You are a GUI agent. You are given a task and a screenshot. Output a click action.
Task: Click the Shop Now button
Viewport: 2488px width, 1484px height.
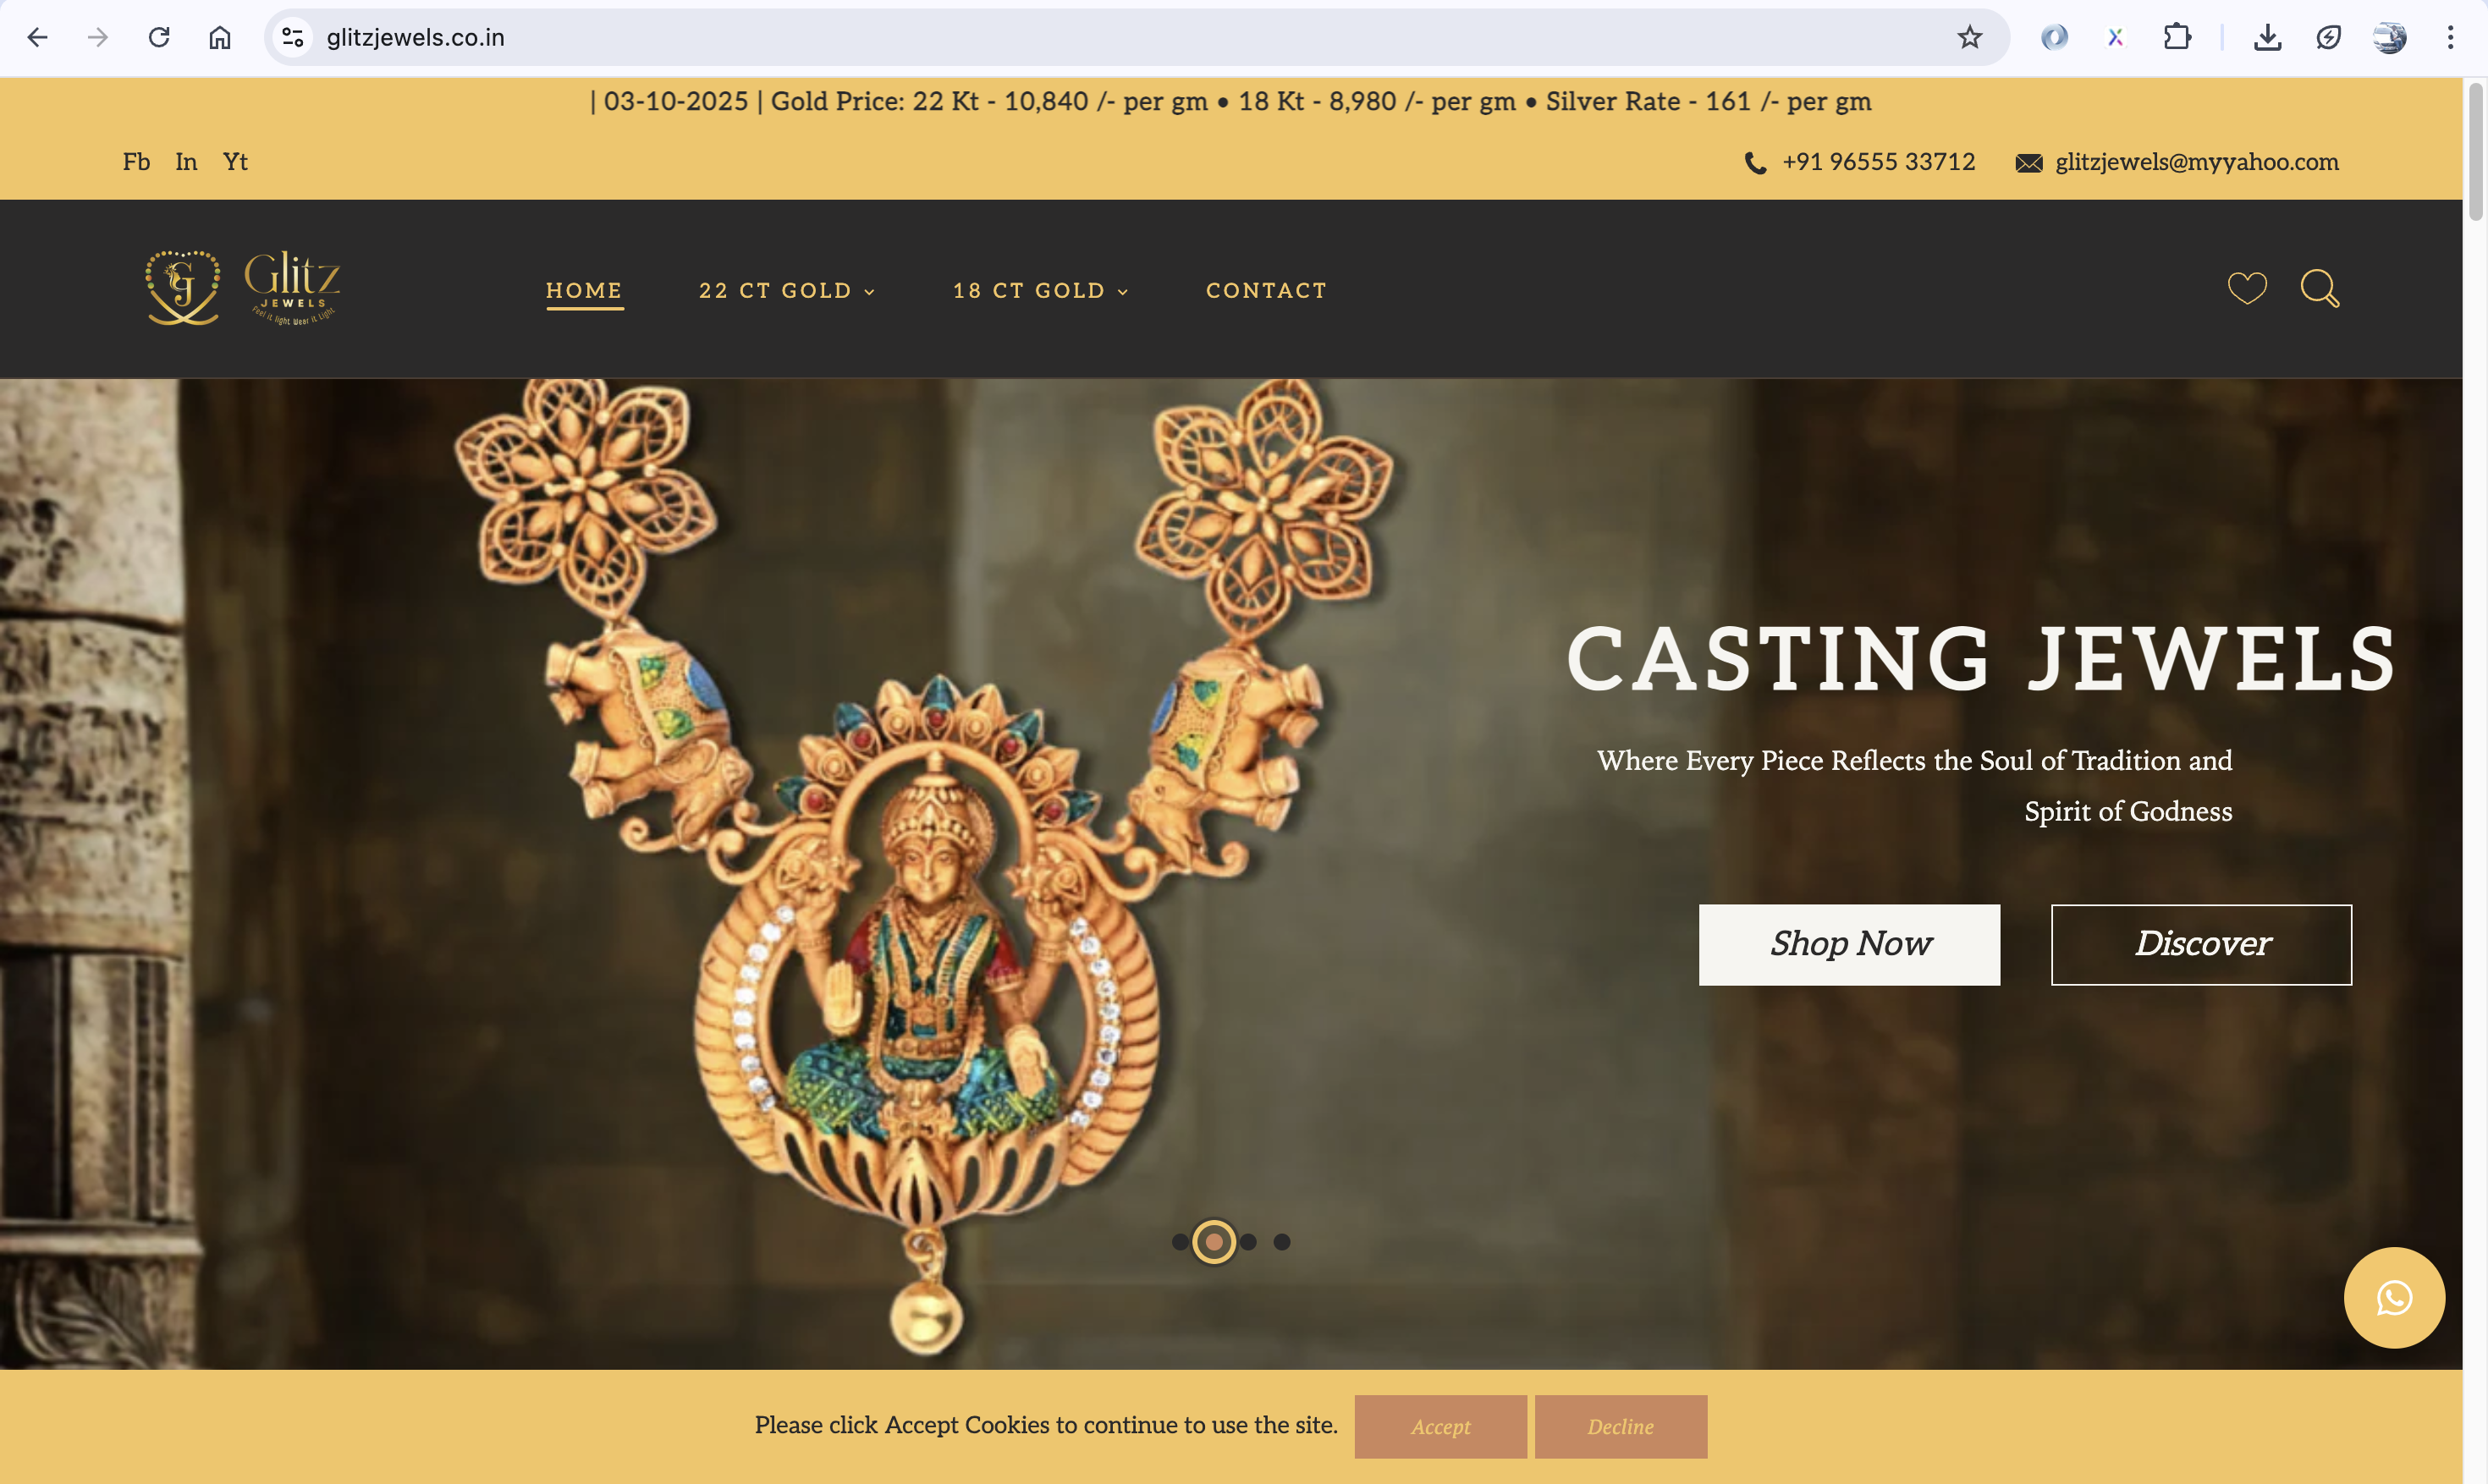click(1849, 944)
